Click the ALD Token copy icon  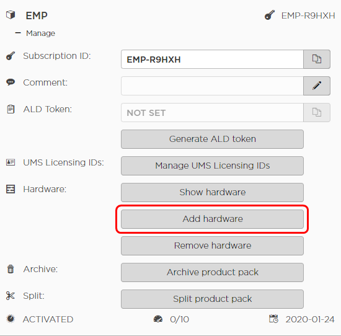click(x=317, y=112)
